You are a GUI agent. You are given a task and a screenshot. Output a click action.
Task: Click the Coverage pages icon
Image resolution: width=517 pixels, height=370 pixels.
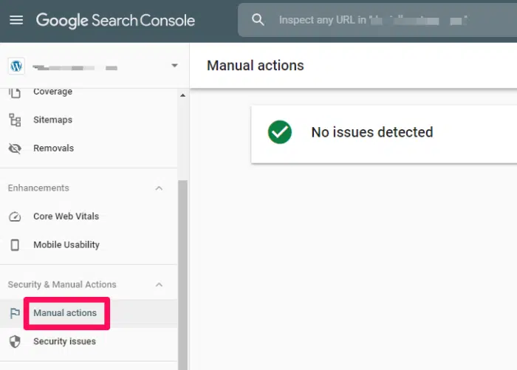tap(15, 92)
